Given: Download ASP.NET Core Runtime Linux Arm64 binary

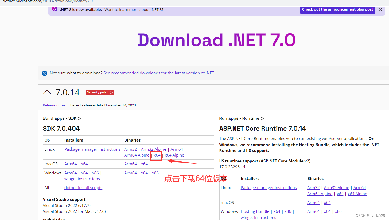Looking at the screenshot, I should point(360,187).
